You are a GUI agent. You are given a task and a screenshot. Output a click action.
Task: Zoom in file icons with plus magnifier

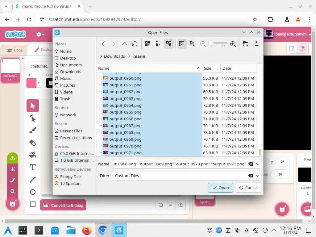pos(233,44)
